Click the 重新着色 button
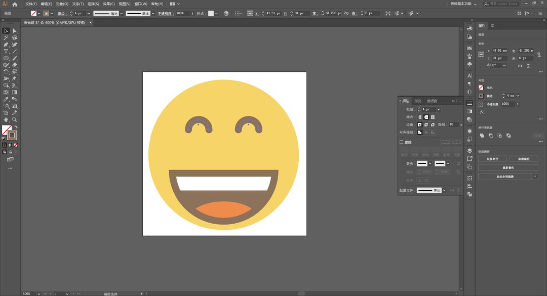This screenshot has width=547, height=296. coord(507,167)
